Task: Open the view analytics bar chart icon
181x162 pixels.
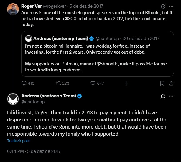Action: coord(127,83)
